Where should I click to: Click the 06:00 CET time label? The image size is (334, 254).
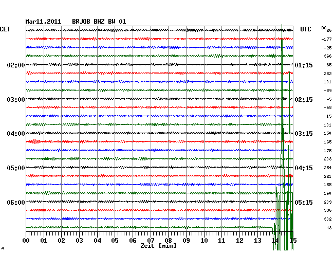(x=16, y=202)
